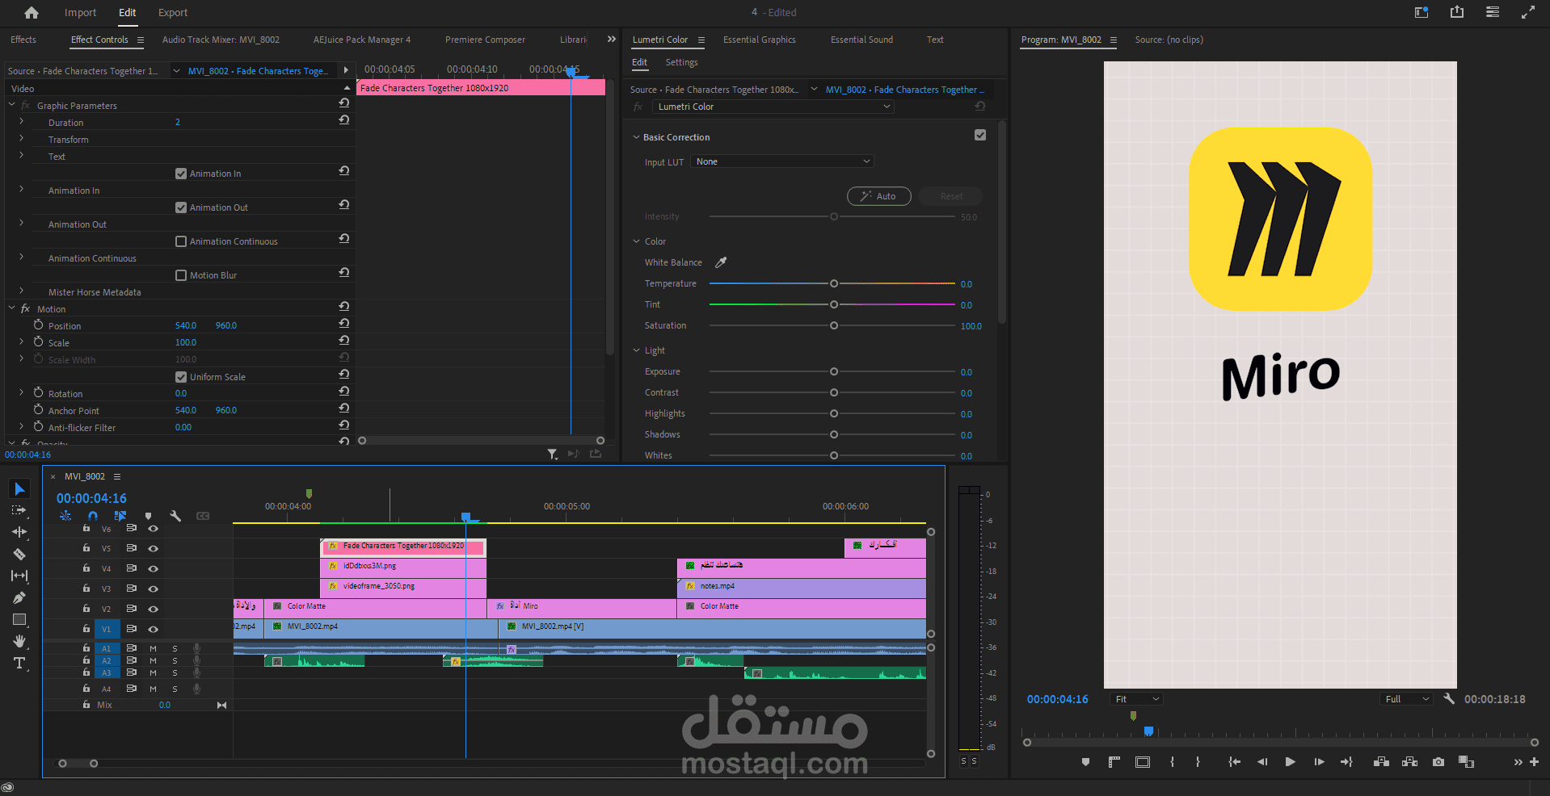Collapse the Graphic Parameters section
1550x796 pixels.
click(11, 105)
